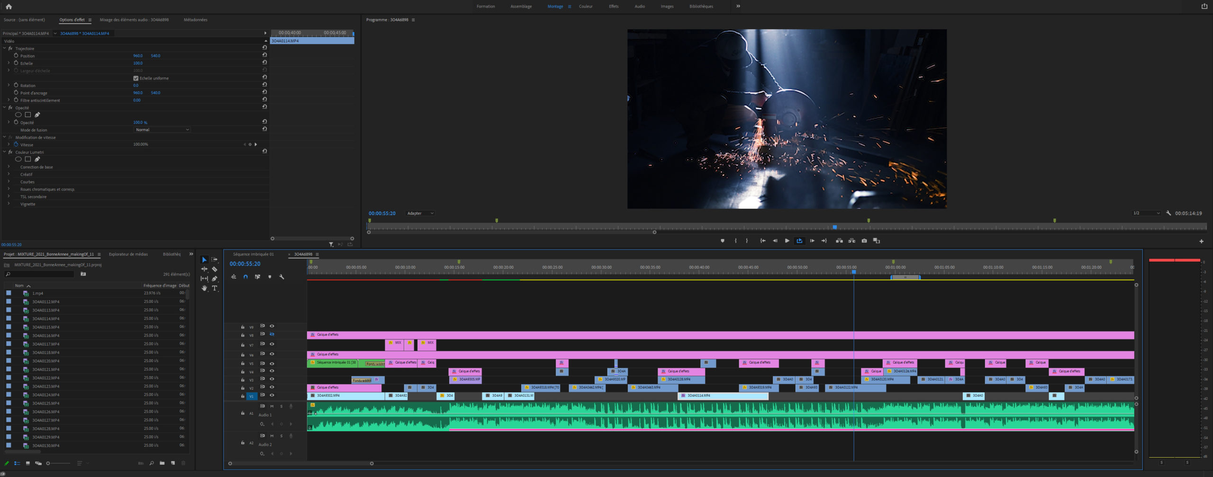This screenshot has width=1213, height=477.
Task: Select the Razor tool in tools panel
Action: click(x=215, y=269)
